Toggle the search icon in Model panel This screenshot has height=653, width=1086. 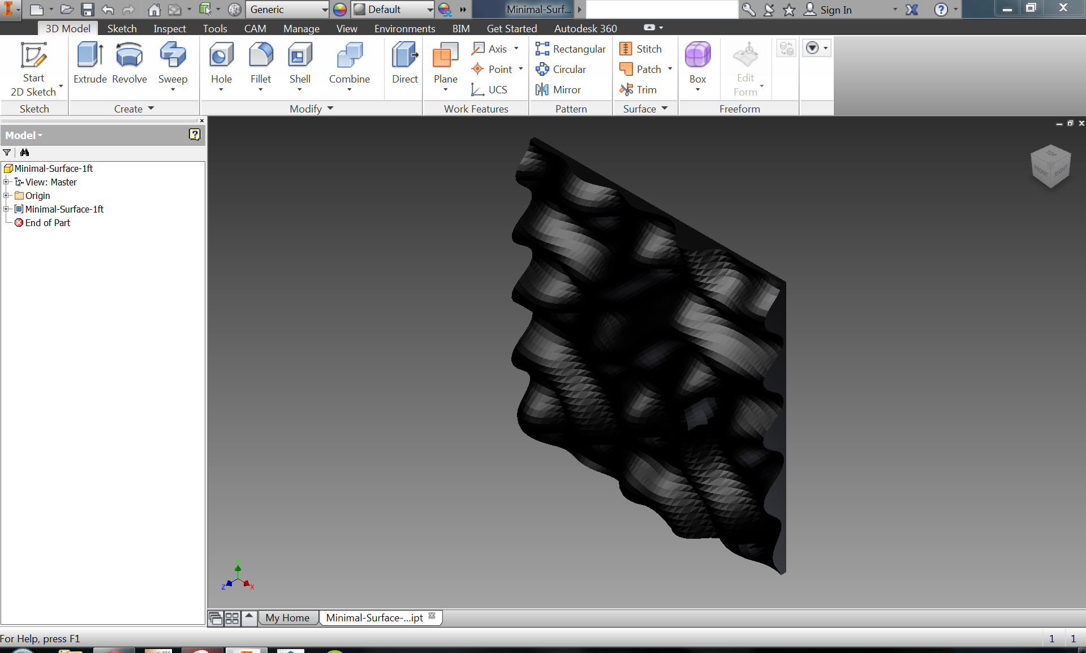pyautogui.click(x=25, y=152)
